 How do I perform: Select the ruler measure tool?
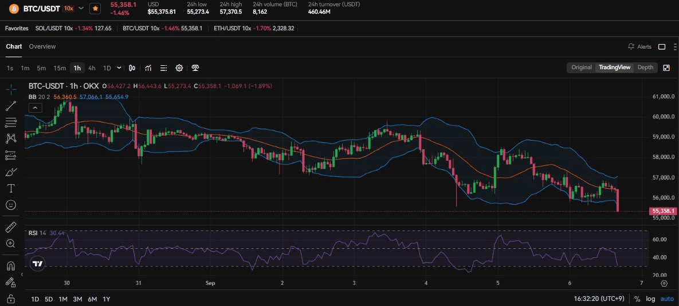click(11, 226)
